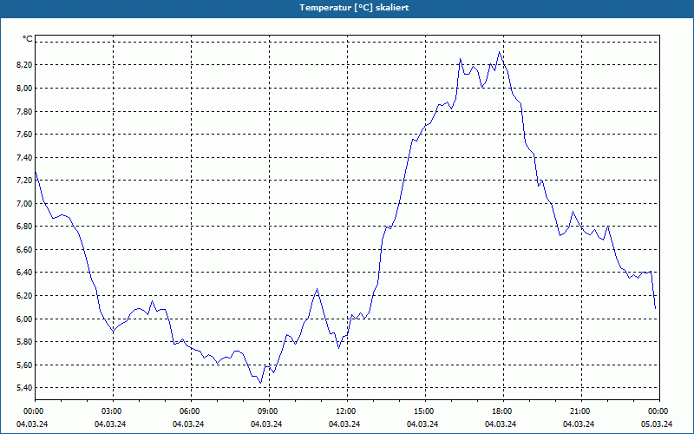Click the °C unit label on the axis
The image size is (694, 434).
point(27,39)
